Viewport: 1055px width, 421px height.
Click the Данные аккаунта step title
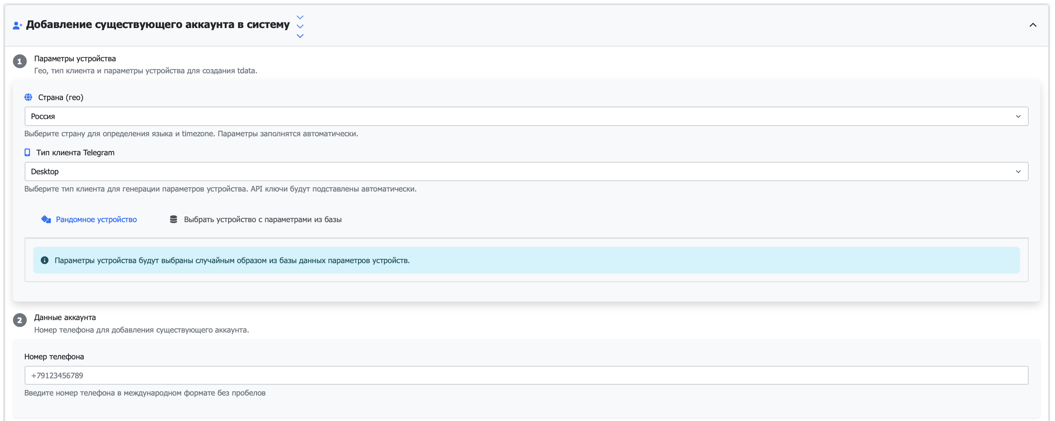click(x=65, y=317)
